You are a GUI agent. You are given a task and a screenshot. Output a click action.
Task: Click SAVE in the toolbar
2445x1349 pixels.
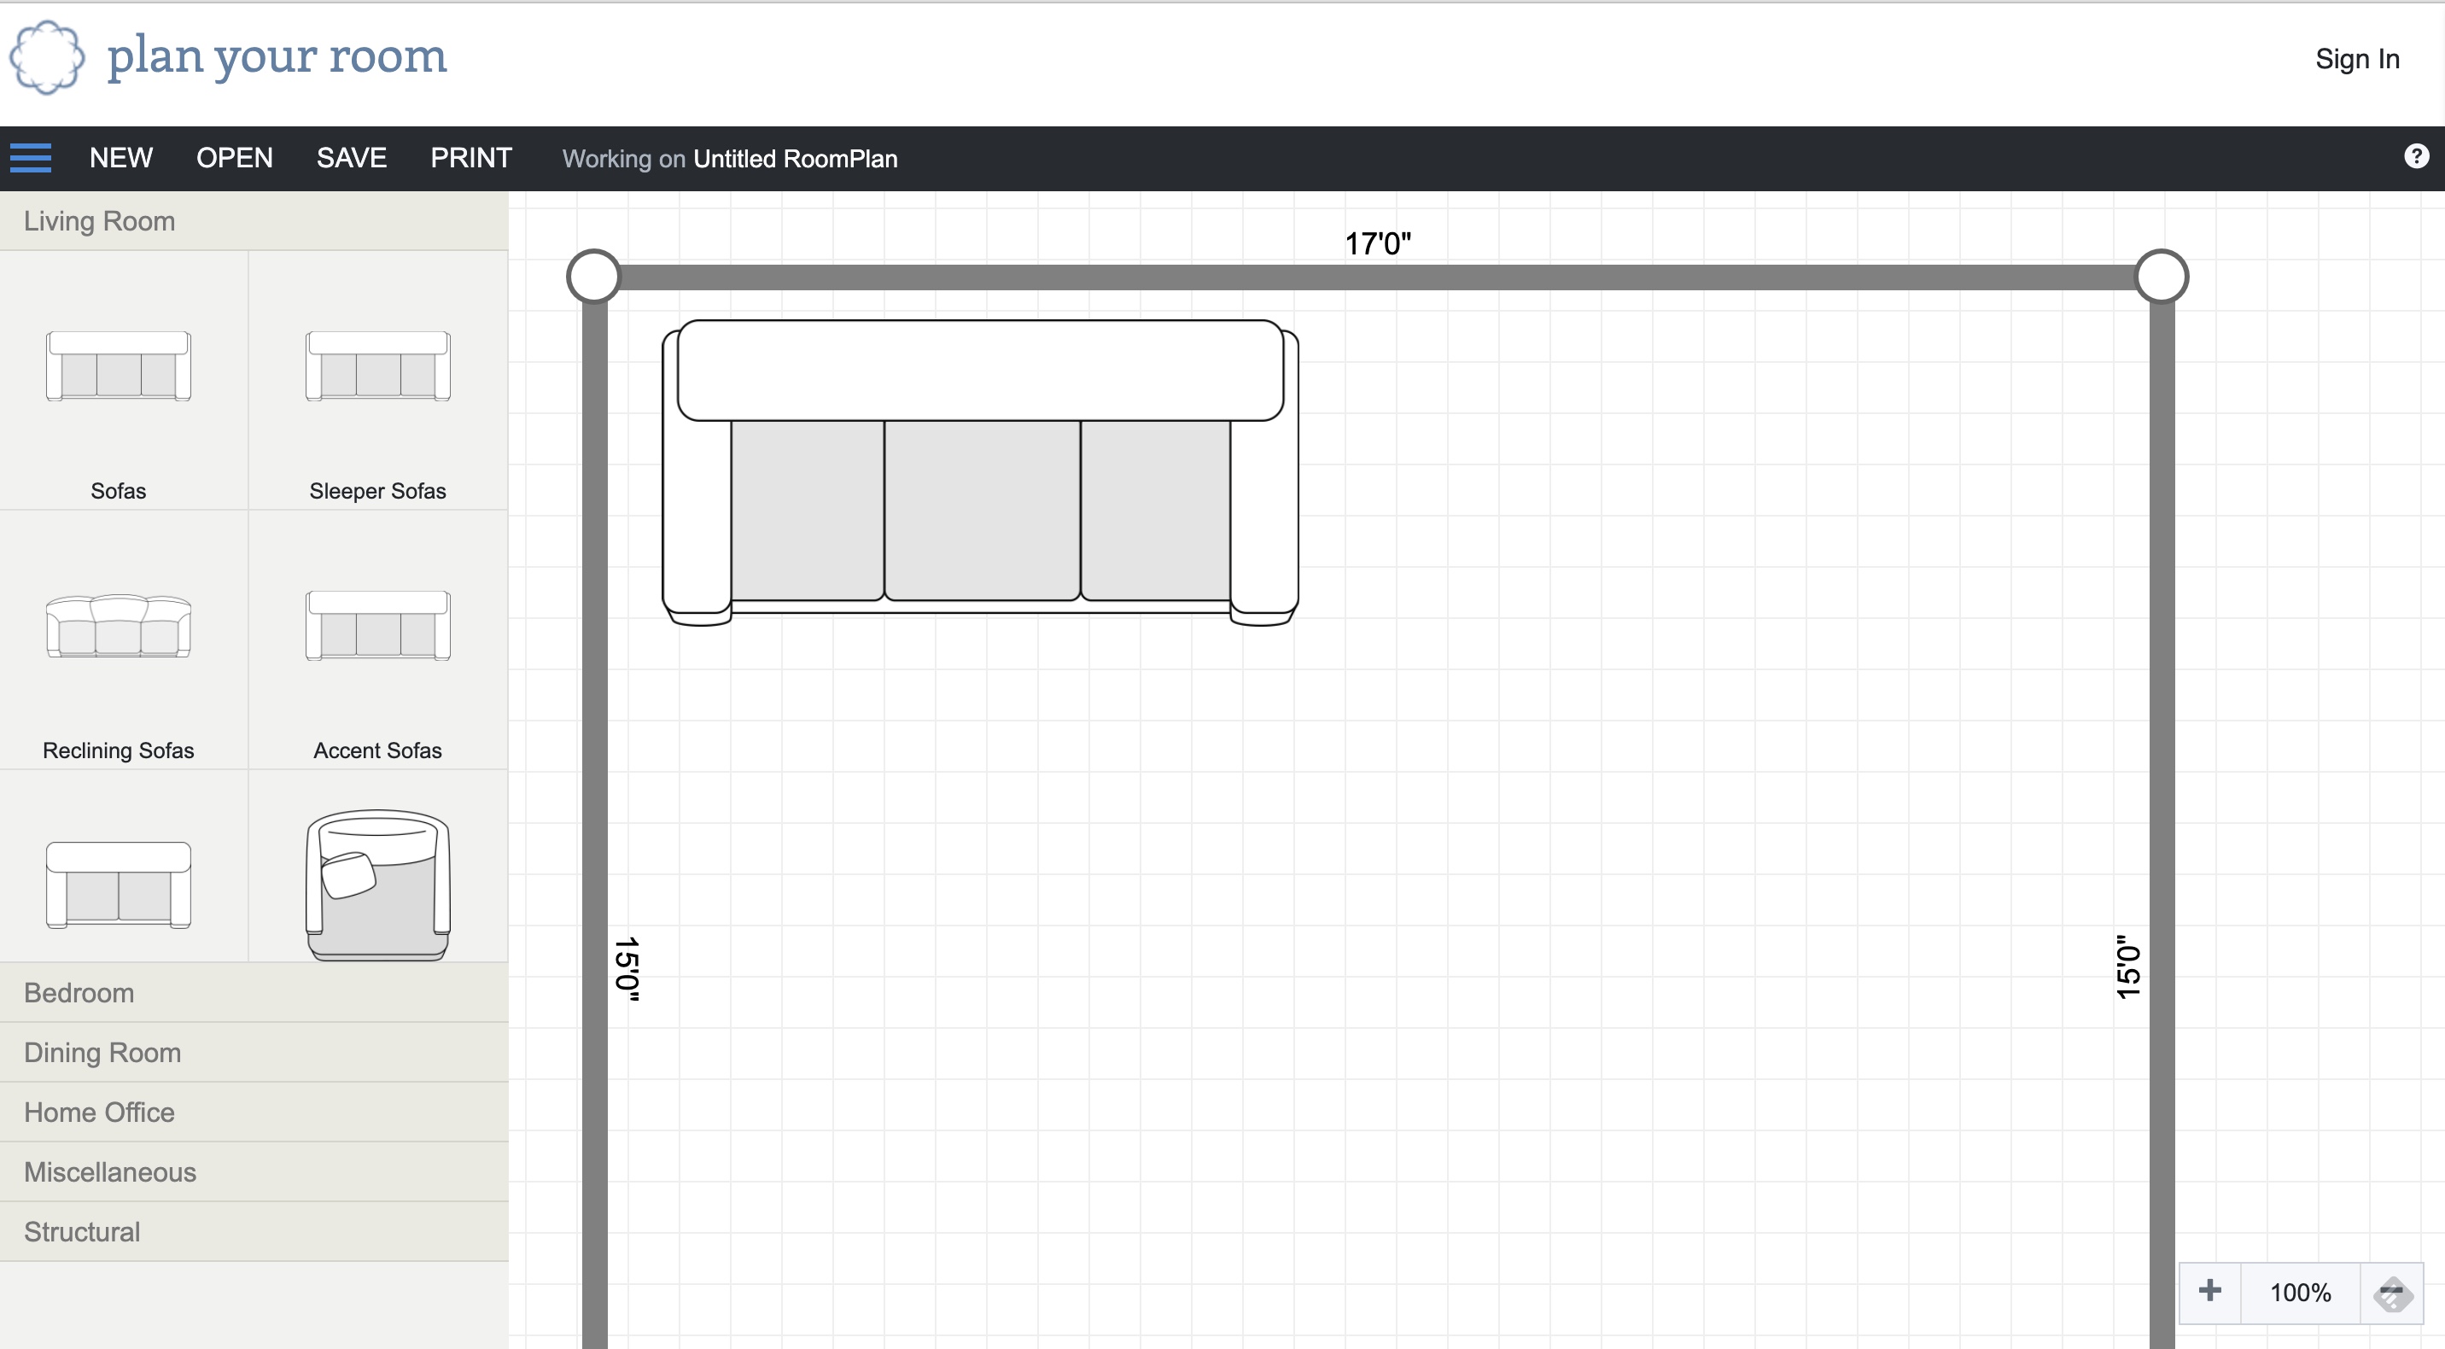(x=351, y=158)
